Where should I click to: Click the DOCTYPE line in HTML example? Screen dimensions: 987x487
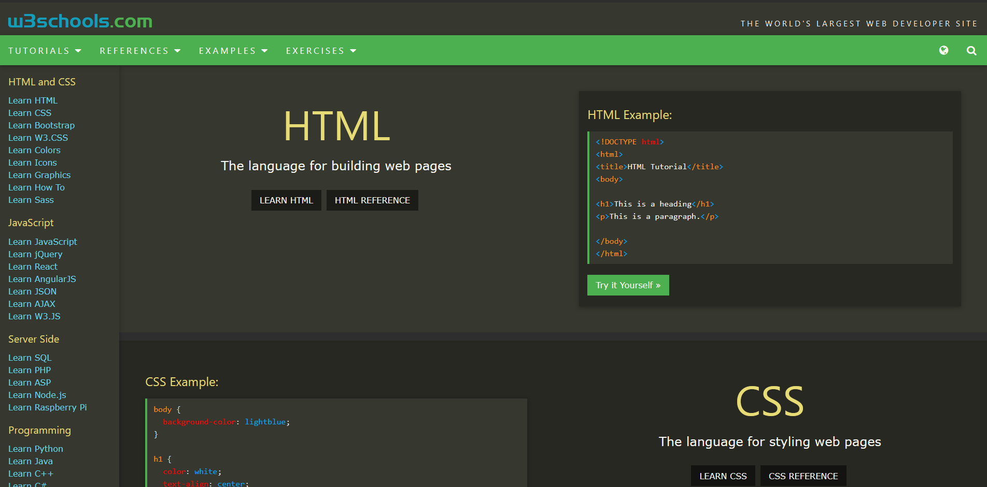[x=630, y=142]
